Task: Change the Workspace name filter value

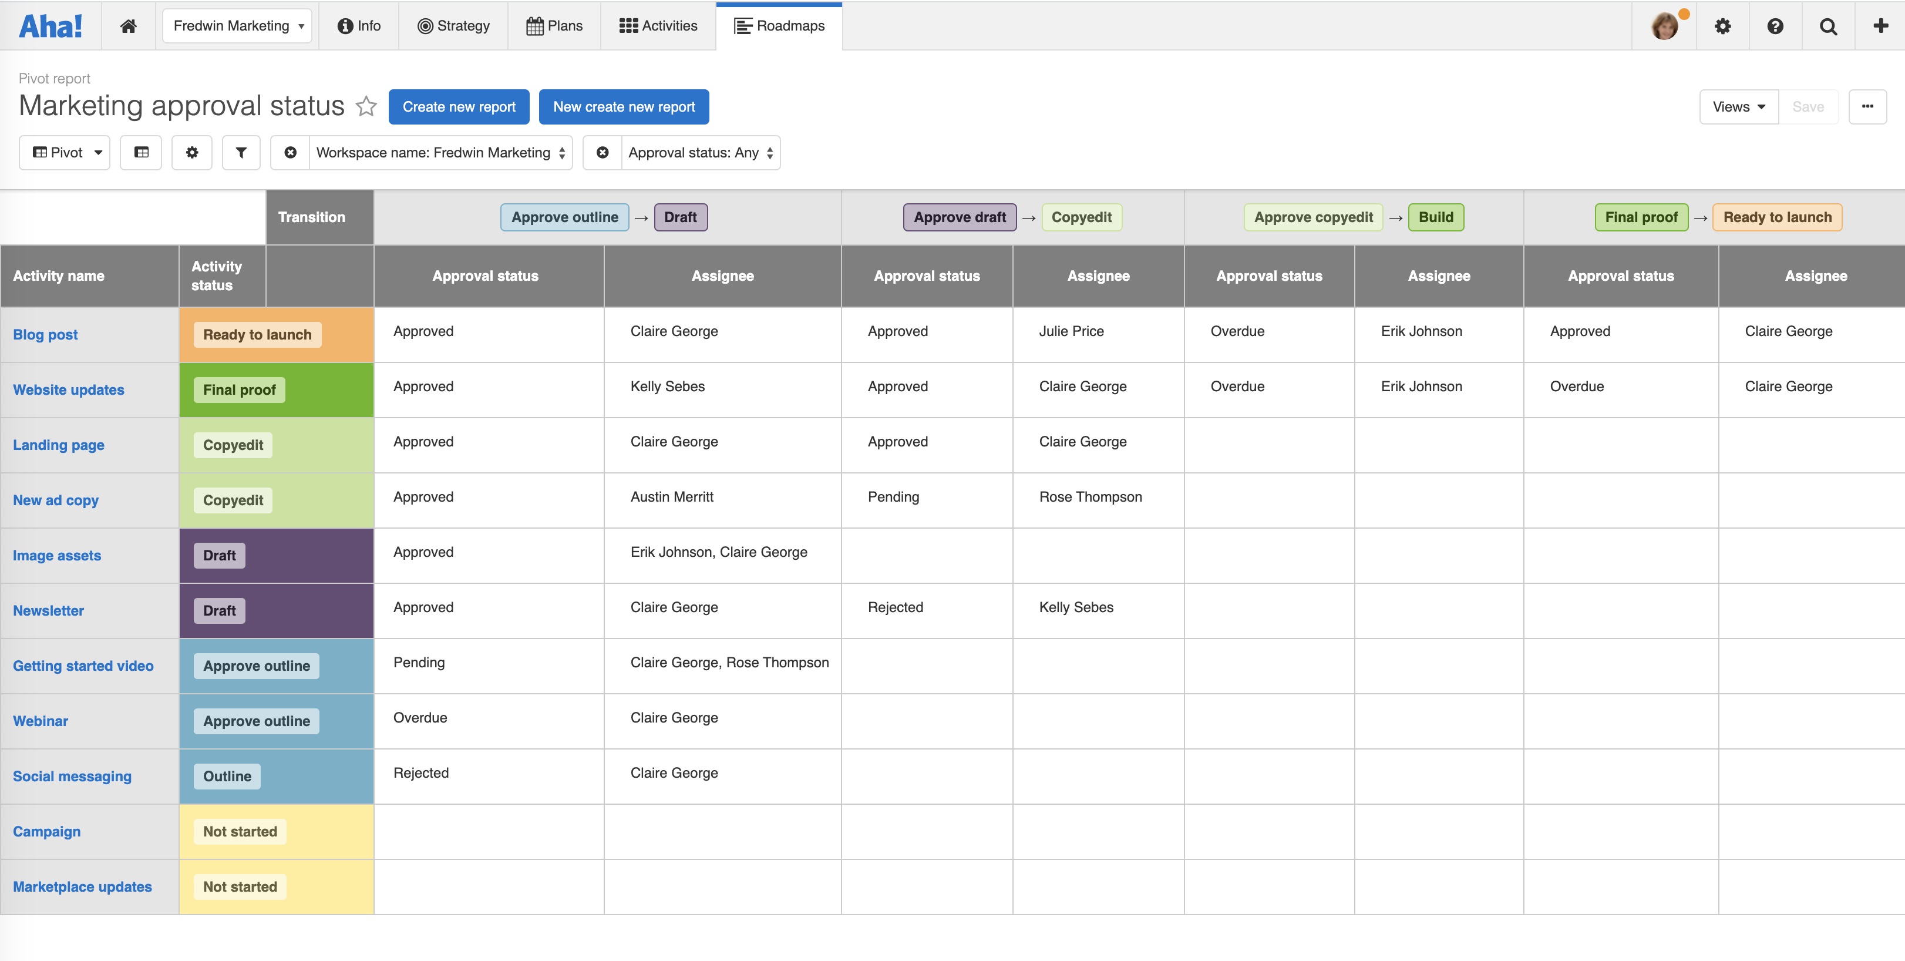Action: tap(441, 152)
